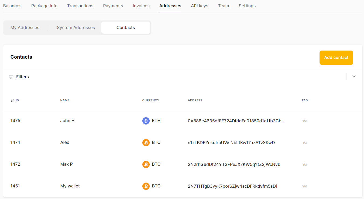Screen dimensions: 364x199
Task: Open the Balances tab
Action: point(12,6)
